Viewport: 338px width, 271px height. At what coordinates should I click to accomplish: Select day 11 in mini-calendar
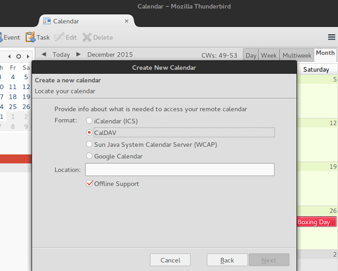tap(13, 87)
